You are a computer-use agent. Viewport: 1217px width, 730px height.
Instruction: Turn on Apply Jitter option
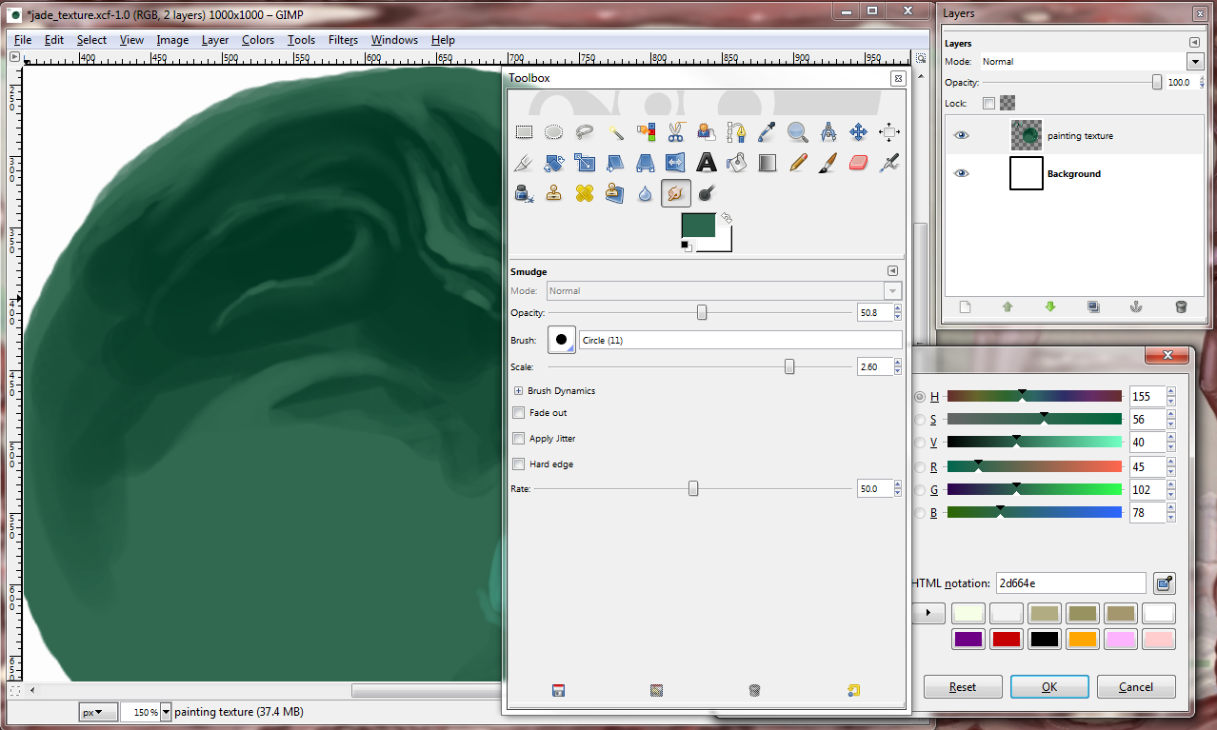[519, 439]
